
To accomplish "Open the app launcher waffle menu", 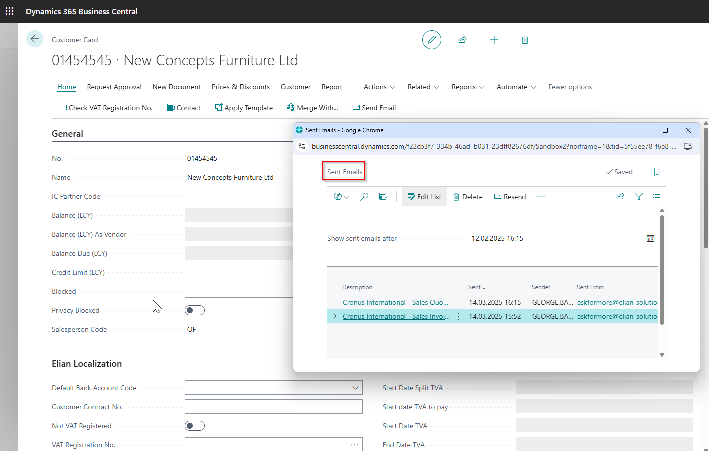I will tap(9, 11).
